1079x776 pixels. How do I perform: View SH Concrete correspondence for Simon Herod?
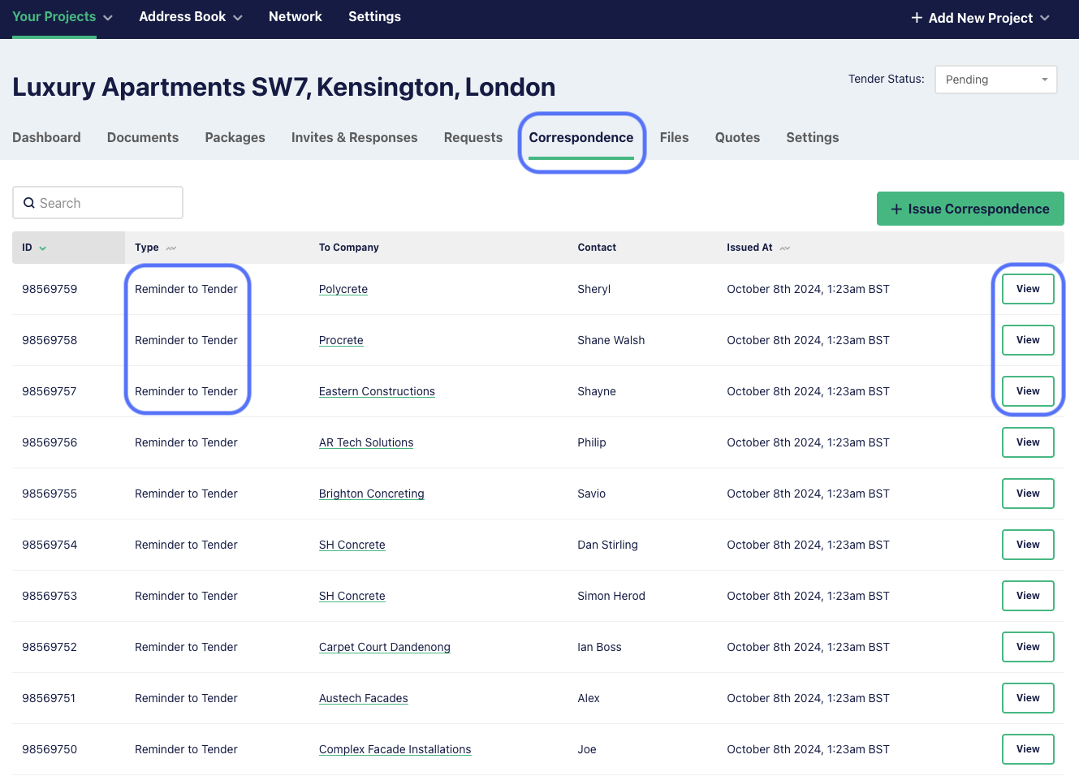tap(1028, 596)
